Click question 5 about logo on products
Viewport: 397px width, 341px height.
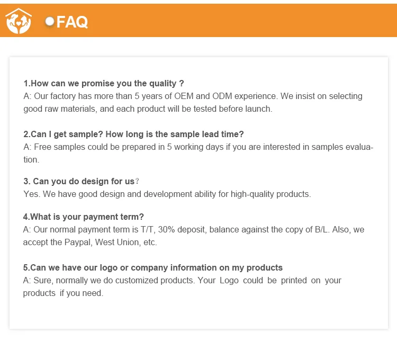click(x=153, y=267)
